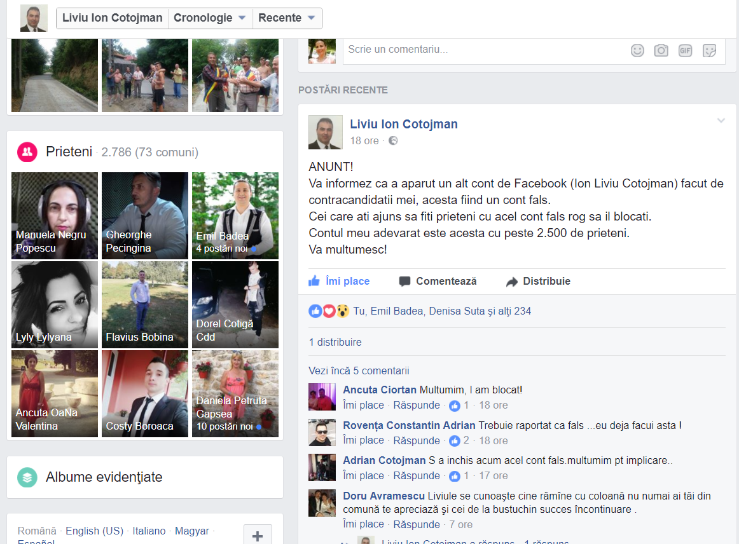Click Răspunde on Doru Avramescu's comment
This screenshot has width=739, height=544.
pyautogui.click(x=417, y=524)
